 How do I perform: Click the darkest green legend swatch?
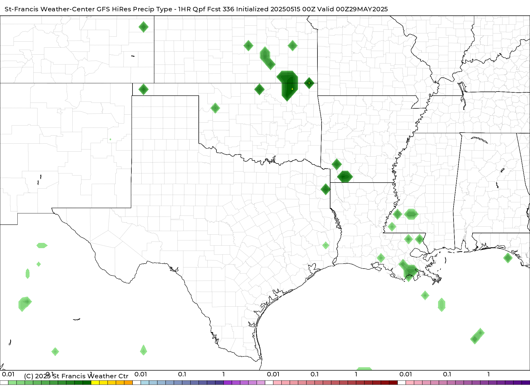87,383
